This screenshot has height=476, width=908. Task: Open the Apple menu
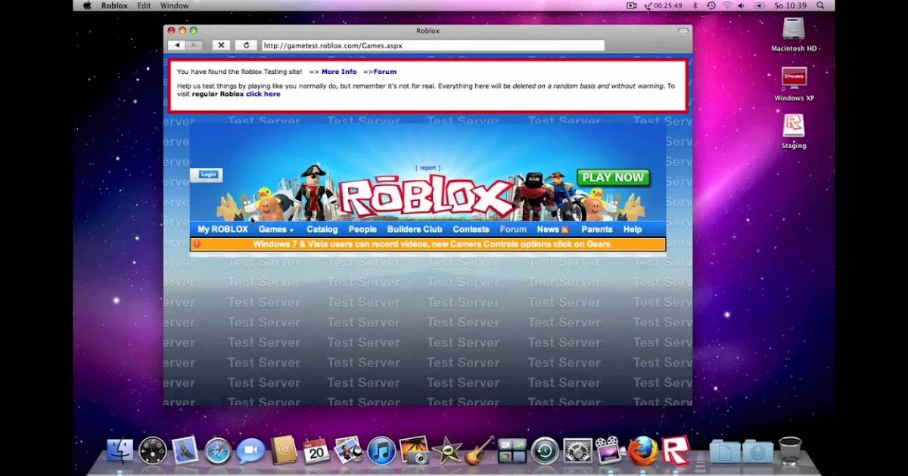click(x=87, y=5)
